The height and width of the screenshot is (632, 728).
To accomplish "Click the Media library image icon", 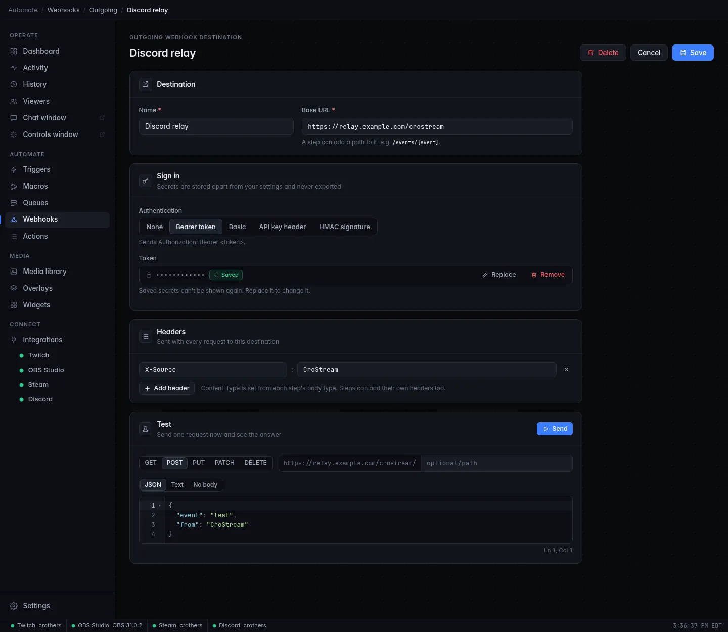I will tap(14, 272).
